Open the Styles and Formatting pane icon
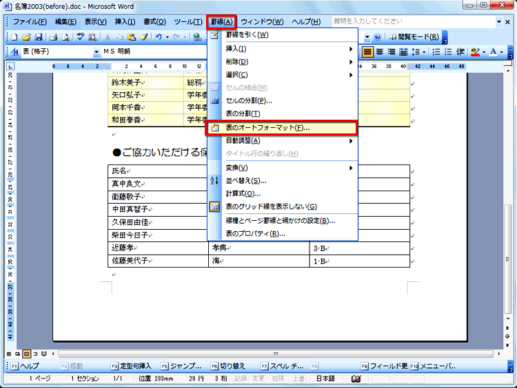The width and height of the screenshot is (517, 388). (x=15, y=52)
